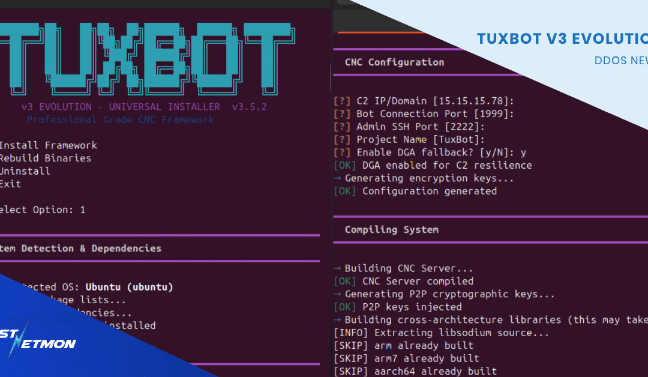The width and height of the screenshot is (648, 377).
Task: Select 'Professional Grade CNC Framework' tagline
Action: (121, 119)
